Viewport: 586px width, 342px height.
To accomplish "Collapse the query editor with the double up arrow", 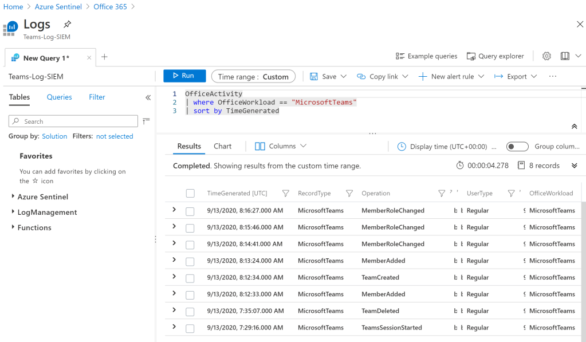I will point(574,127).
